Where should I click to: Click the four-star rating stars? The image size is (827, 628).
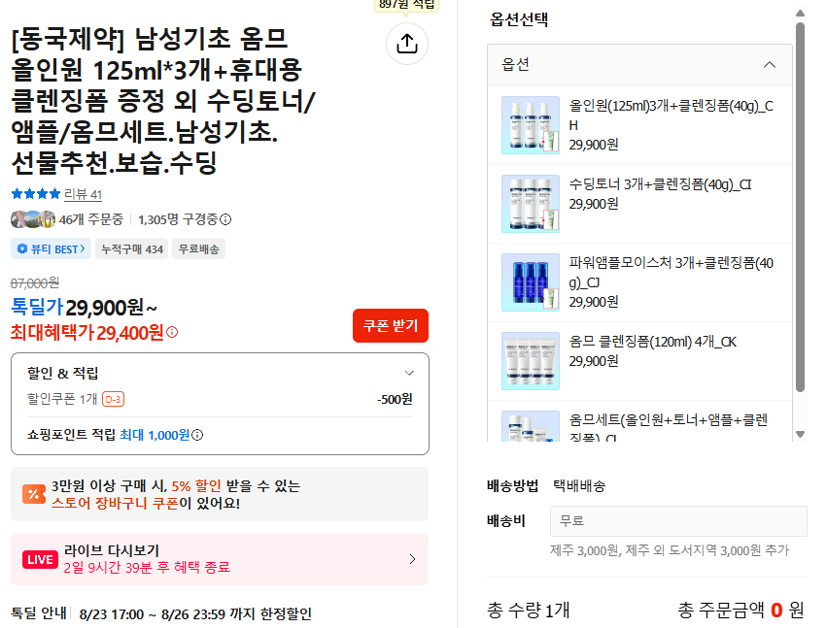coord(36,194)
